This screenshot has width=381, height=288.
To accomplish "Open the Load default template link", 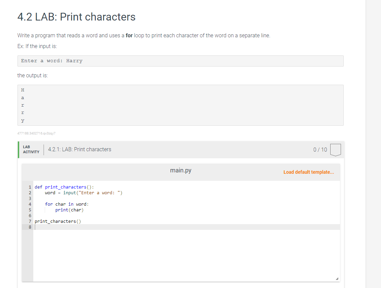I will [309, 172].
